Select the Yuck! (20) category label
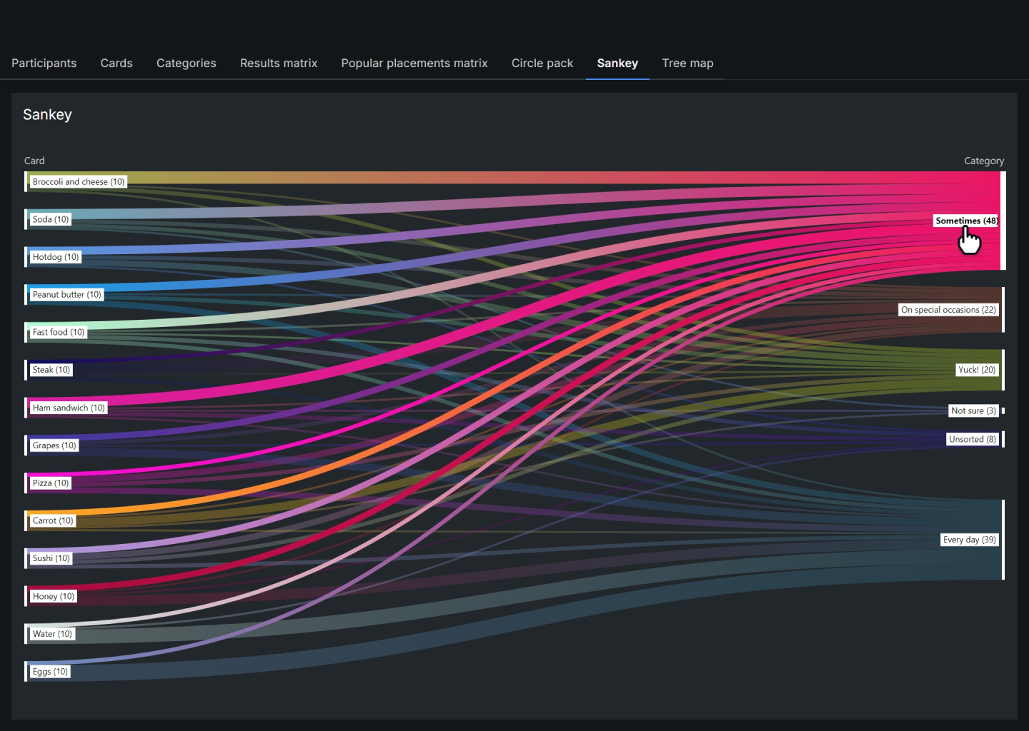Viewport: 1029px width, 731px height. point(976,370)
